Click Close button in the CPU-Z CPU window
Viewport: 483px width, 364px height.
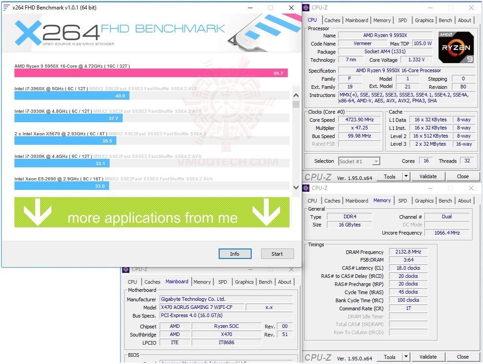tap(463, 176)
